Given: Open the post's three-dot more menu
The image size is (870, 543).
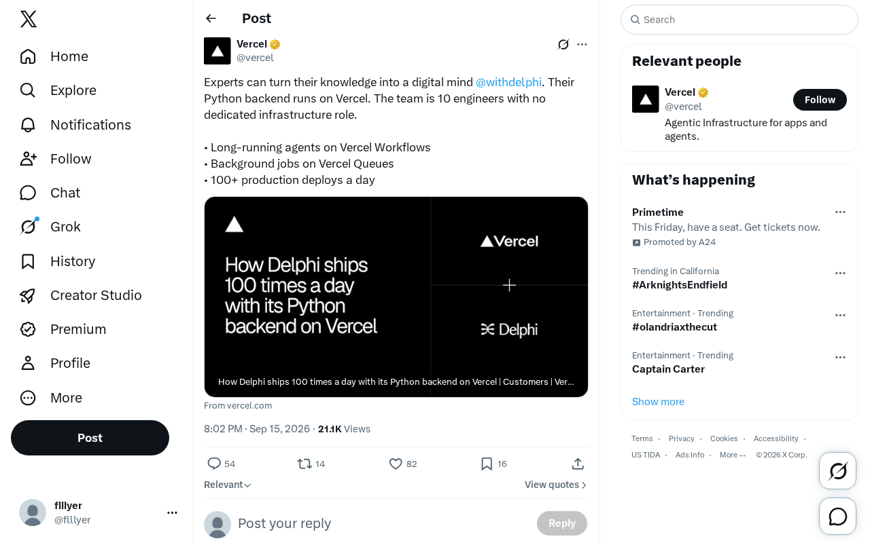Looking at the screenshot, I should pyautogui.click(x=582, y=44).
